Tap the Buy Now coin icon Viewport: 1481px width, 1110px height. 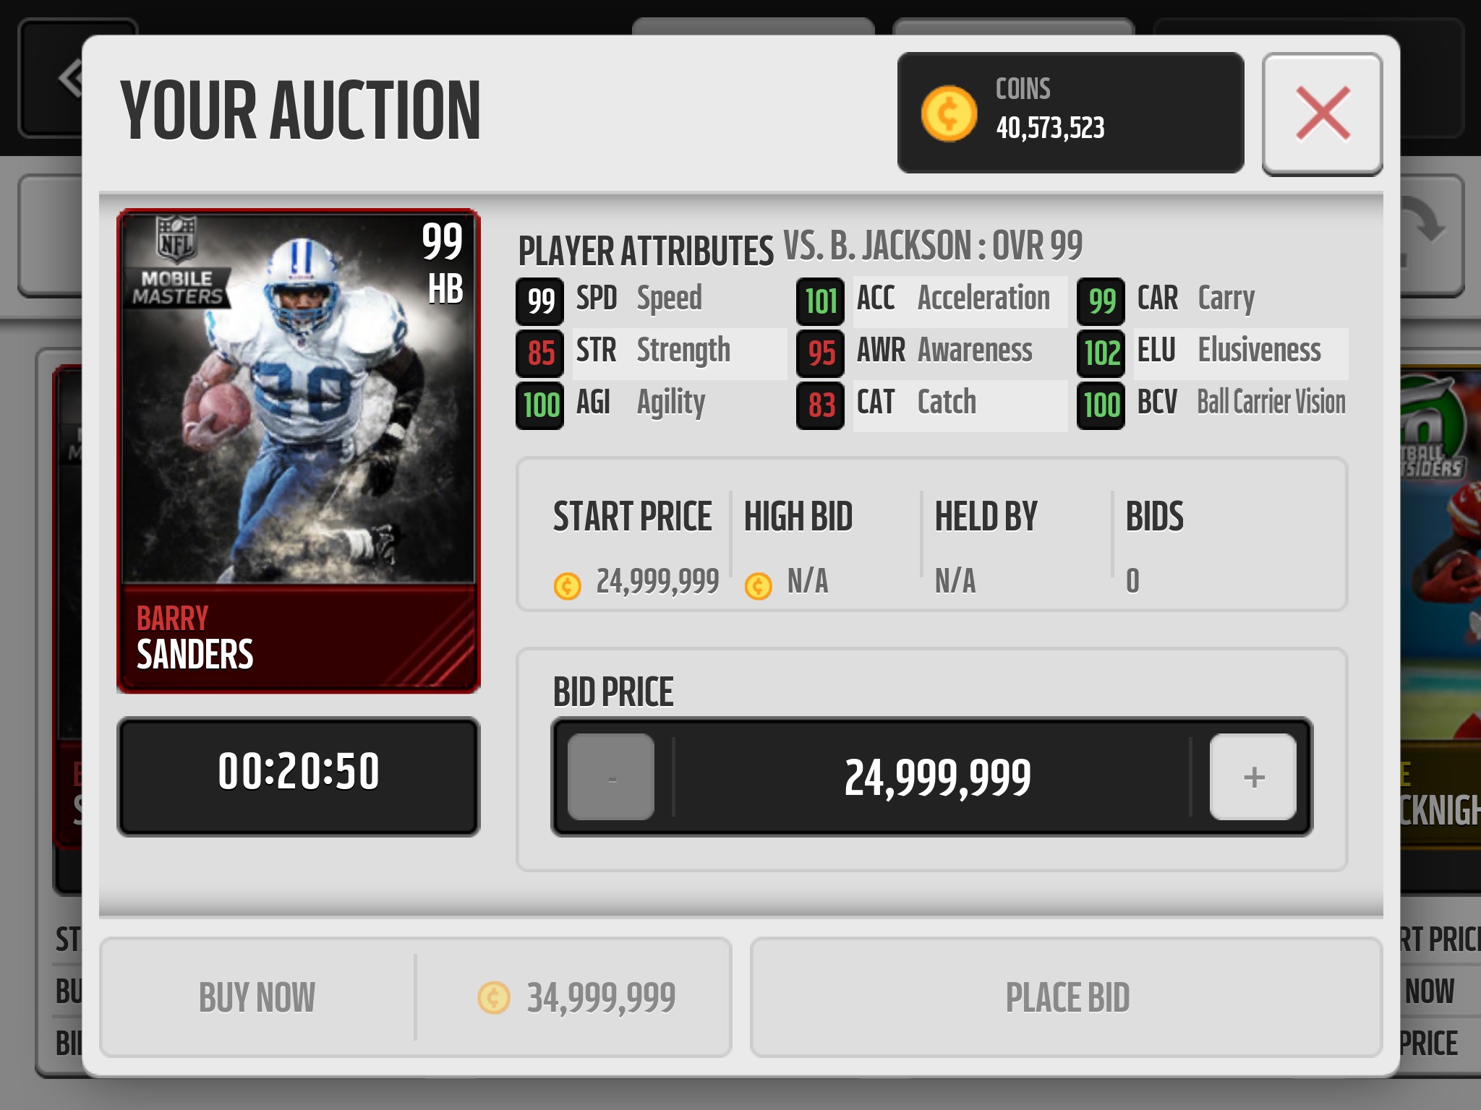(494, 998)
